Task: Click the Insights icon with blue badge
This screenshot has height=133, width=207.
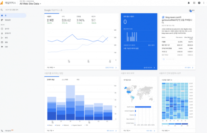Action: (190, 10)
